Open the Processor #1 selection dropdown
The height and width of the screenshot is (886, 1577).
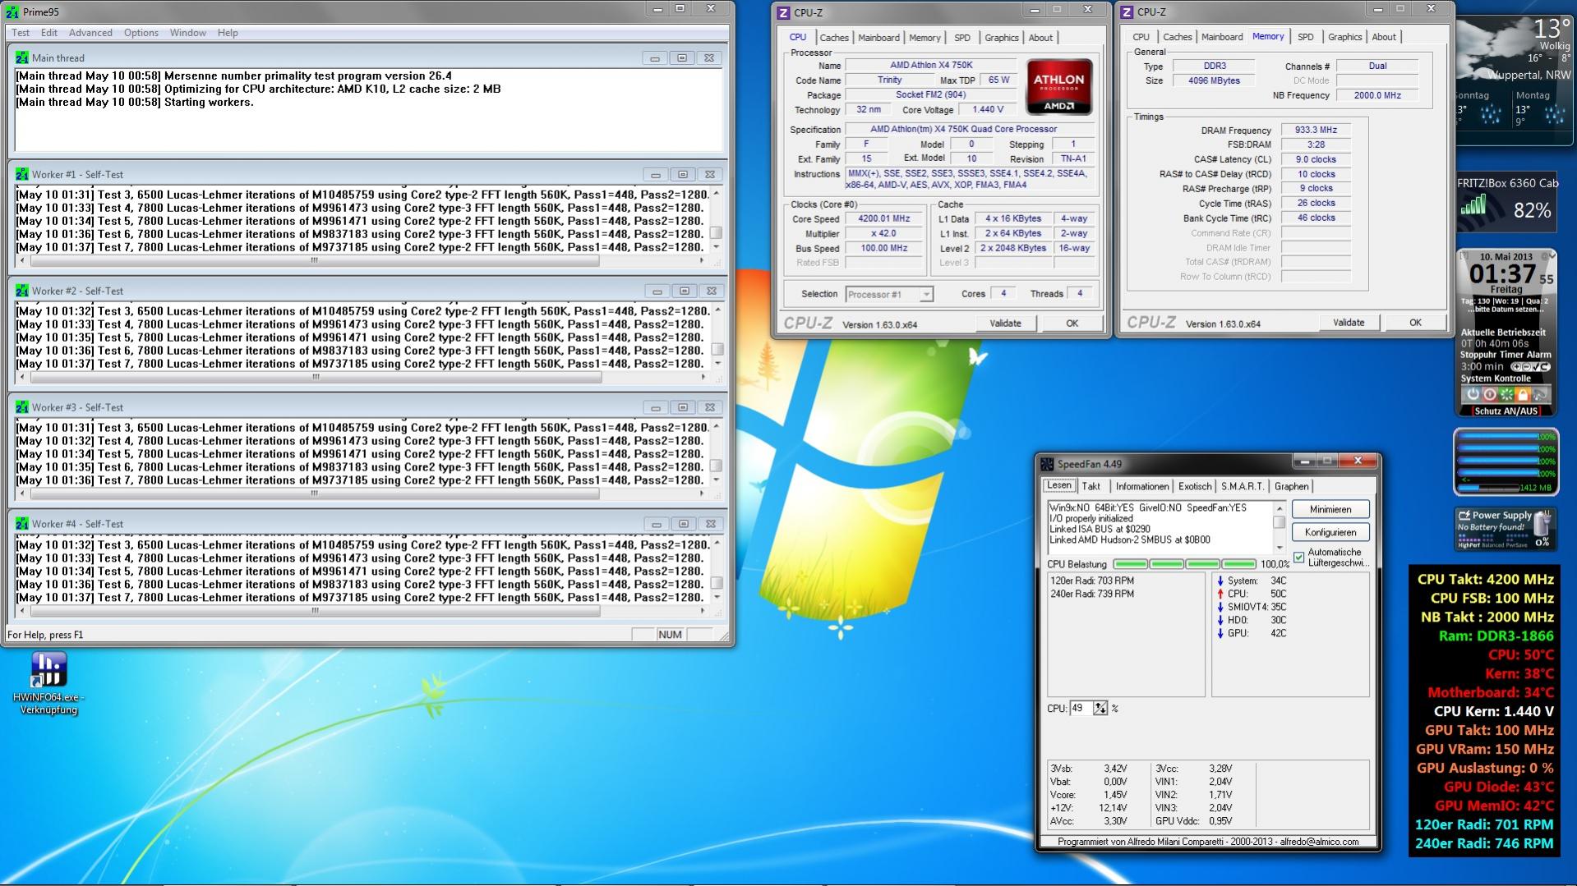coord(926,295)
